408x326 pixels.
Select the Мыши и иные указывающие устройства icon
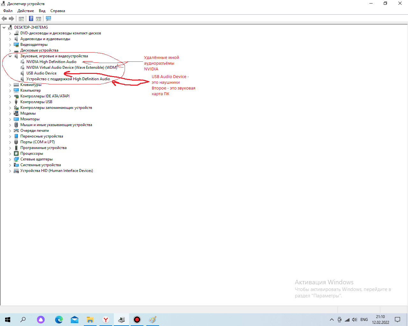[16, 125]
